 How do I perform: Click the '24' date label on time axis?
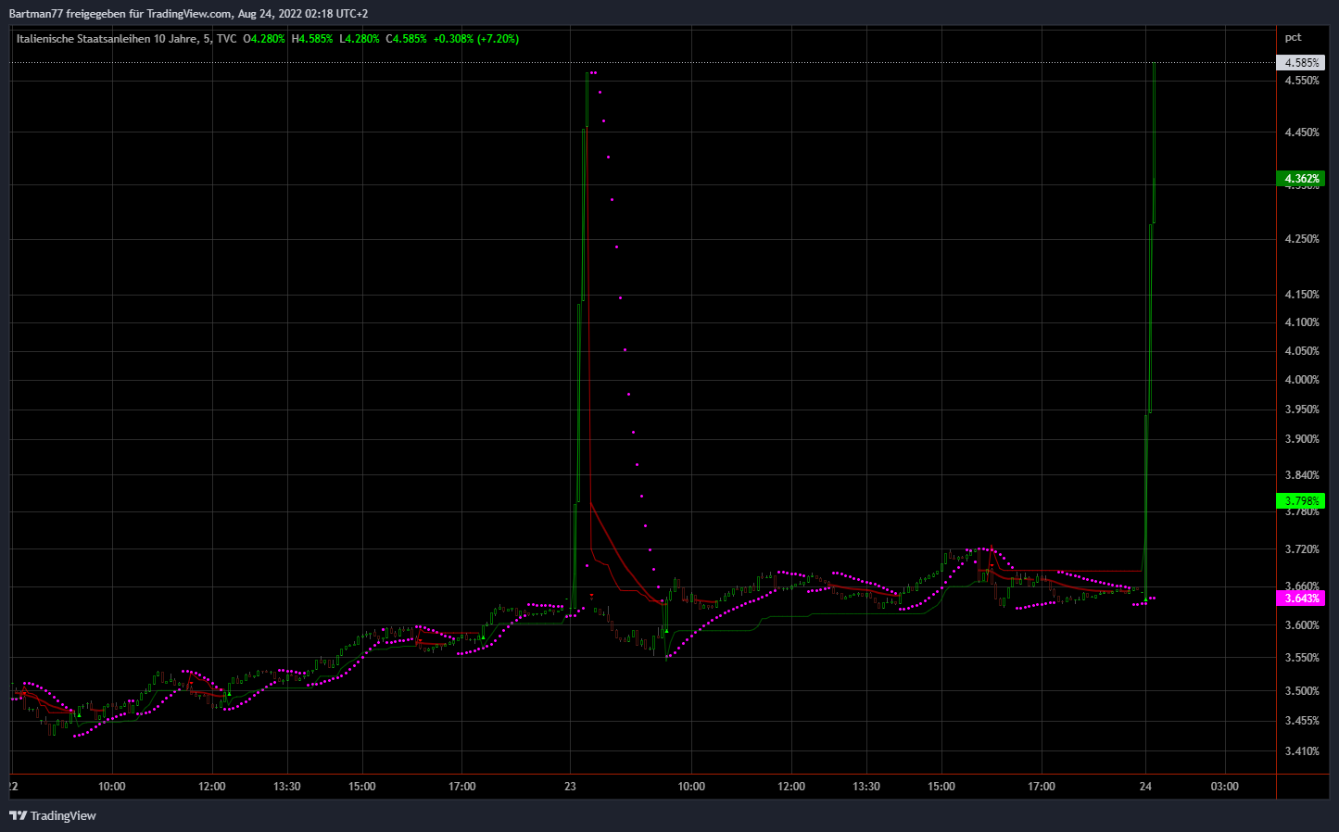coord(1146,787)
